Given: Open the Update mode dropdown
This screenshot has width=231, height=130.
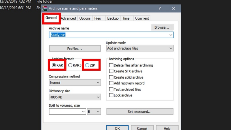Looking at the screenshot, I should pos(140,48).
